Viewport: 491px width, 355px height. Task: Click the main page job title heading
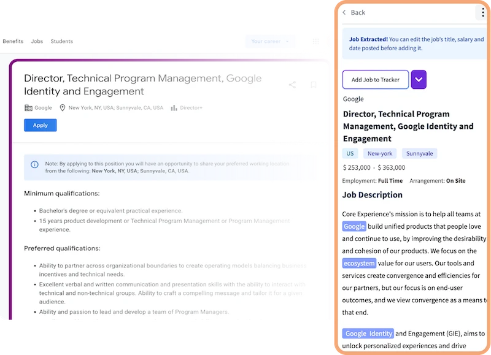click(143, 85)
